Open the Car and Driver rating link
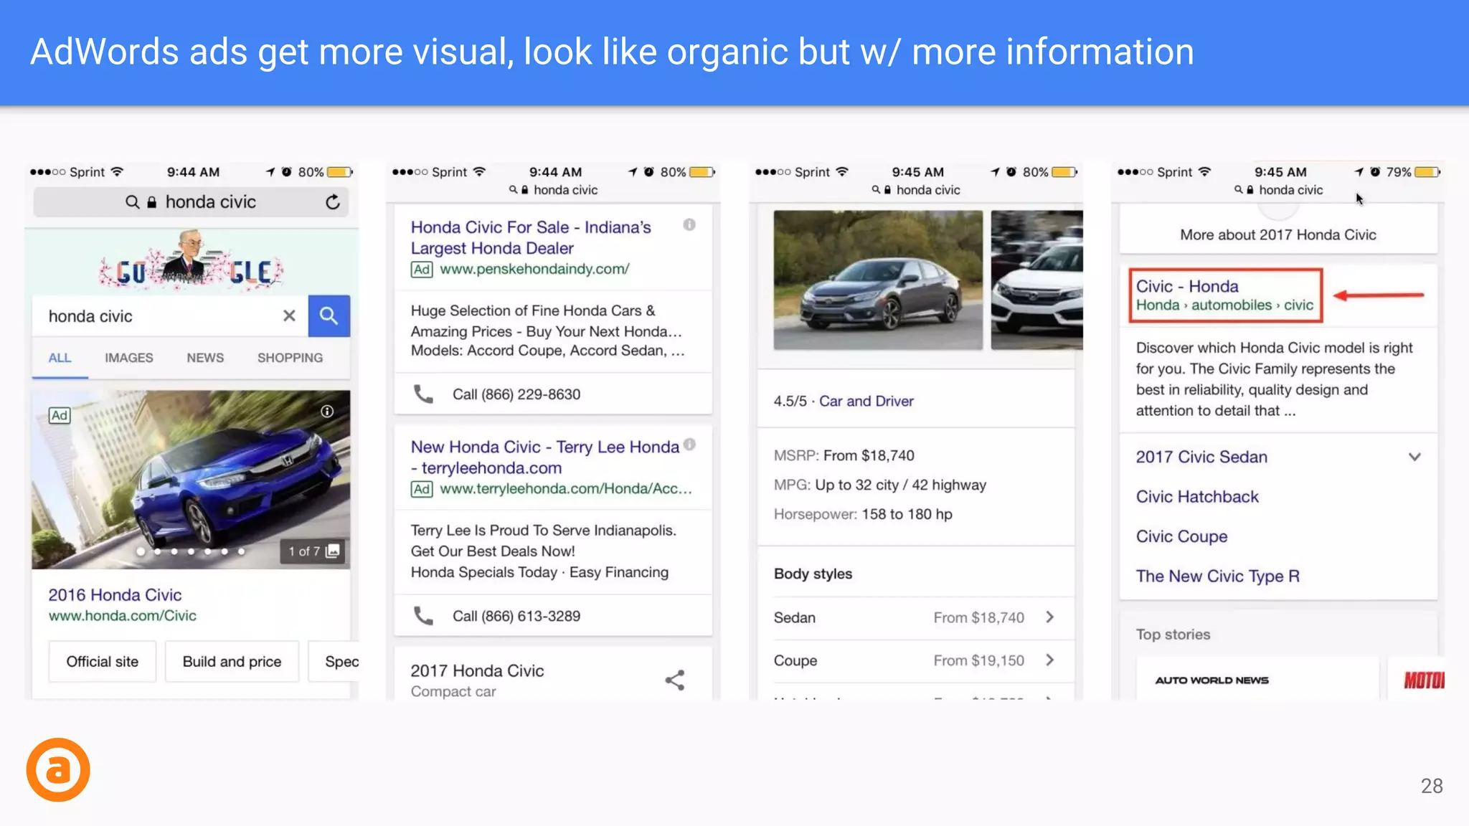The width and height of the screenshot is (1469, 826). [866, 401]
